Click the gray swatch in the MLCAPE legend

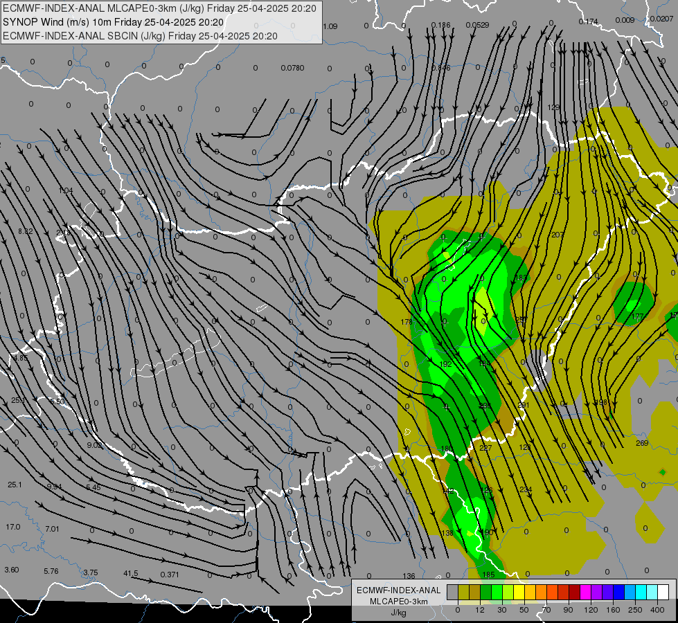453,592
